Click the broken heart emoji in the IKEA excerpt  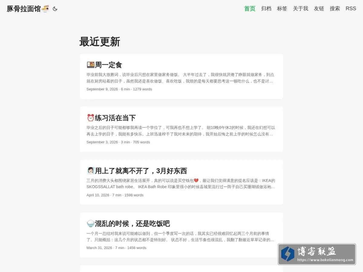[196, 180]
